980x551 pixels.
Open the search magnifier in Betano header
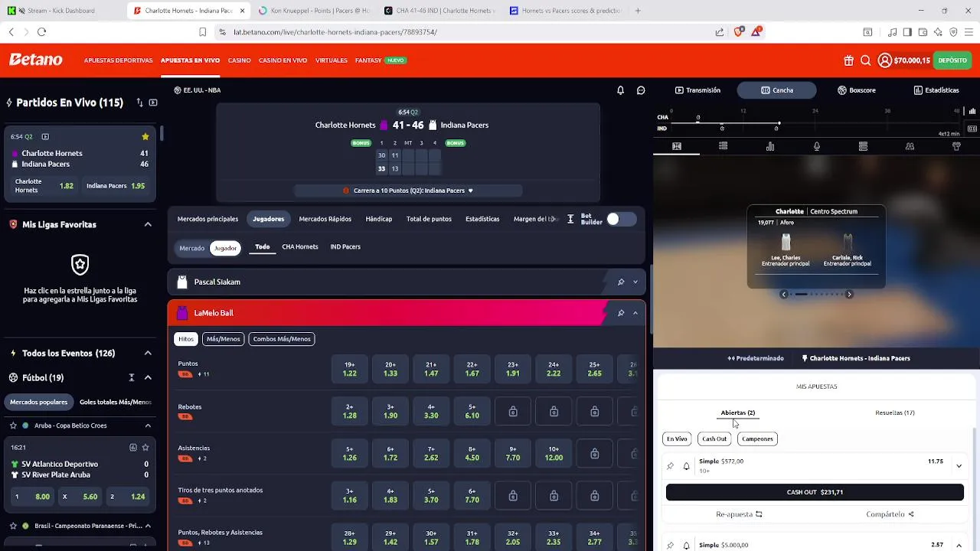865,60
